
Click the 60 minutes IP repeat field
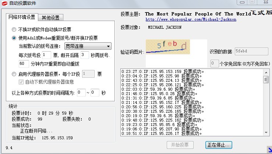(x=24, y=64)
